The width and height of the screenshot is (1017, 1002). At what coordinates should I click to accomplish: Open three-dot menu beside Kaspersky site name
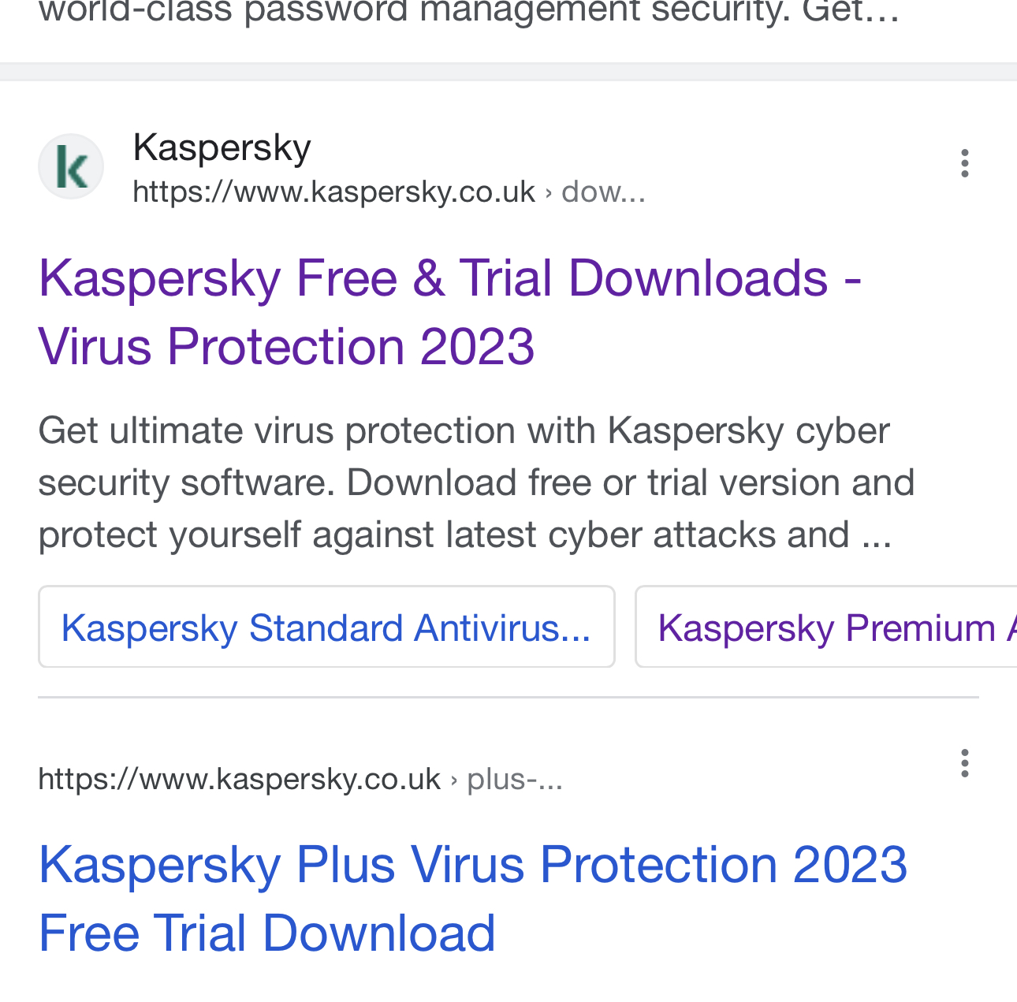coord(964,163)
